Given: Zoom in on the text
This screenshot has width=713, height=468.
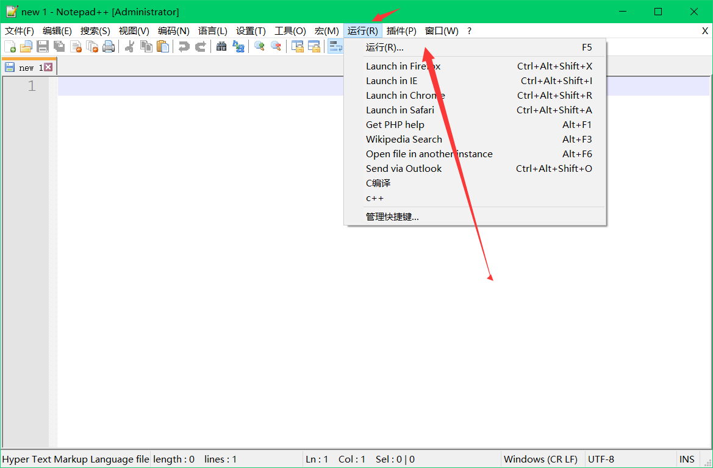Looking at the screenshot, I should [x=259, y=46].
